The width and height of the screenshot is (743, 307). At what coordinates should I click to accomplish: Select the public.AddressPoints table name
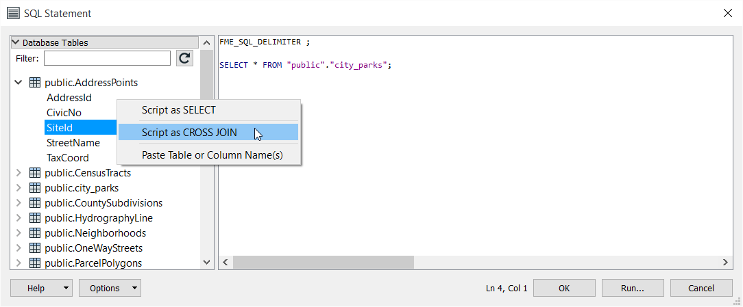[91, 83]
